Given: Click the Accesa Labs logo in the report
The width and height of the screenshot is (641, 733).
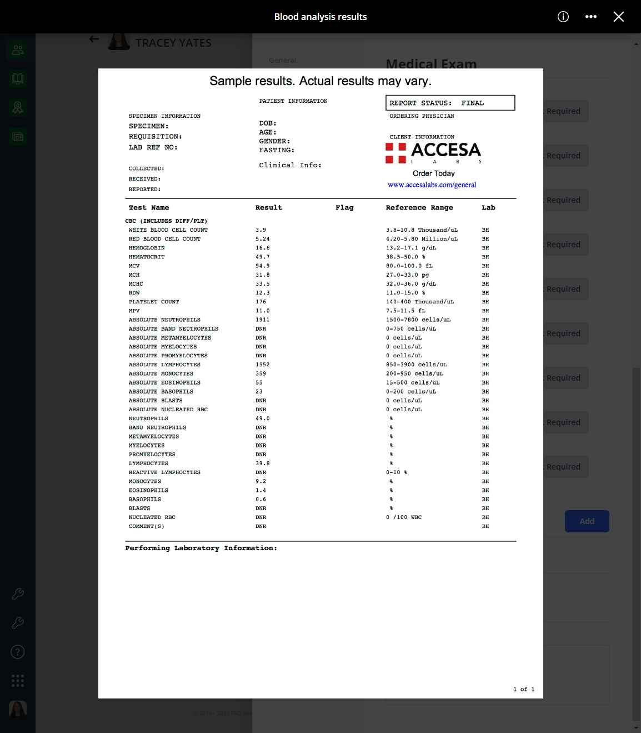Looking at the screenshot, I should tap(433, 153).
